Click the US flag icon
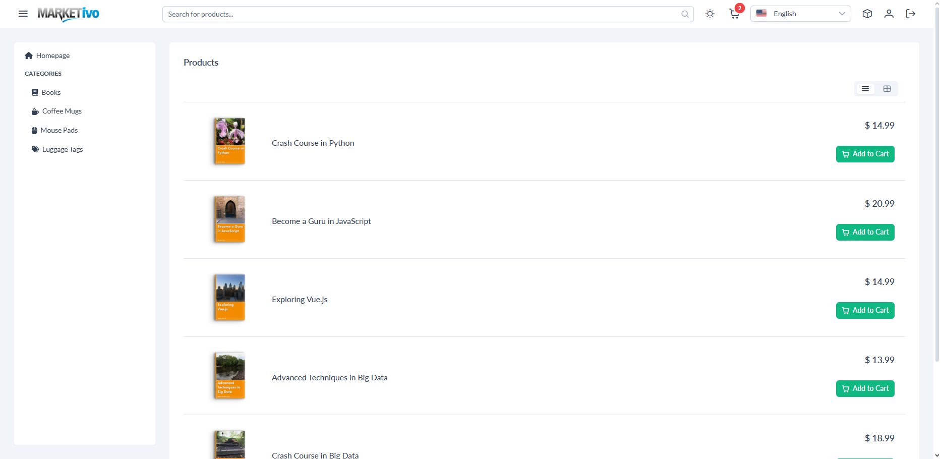941x459 pixels. pyautogui.click(x=761, y=14)
